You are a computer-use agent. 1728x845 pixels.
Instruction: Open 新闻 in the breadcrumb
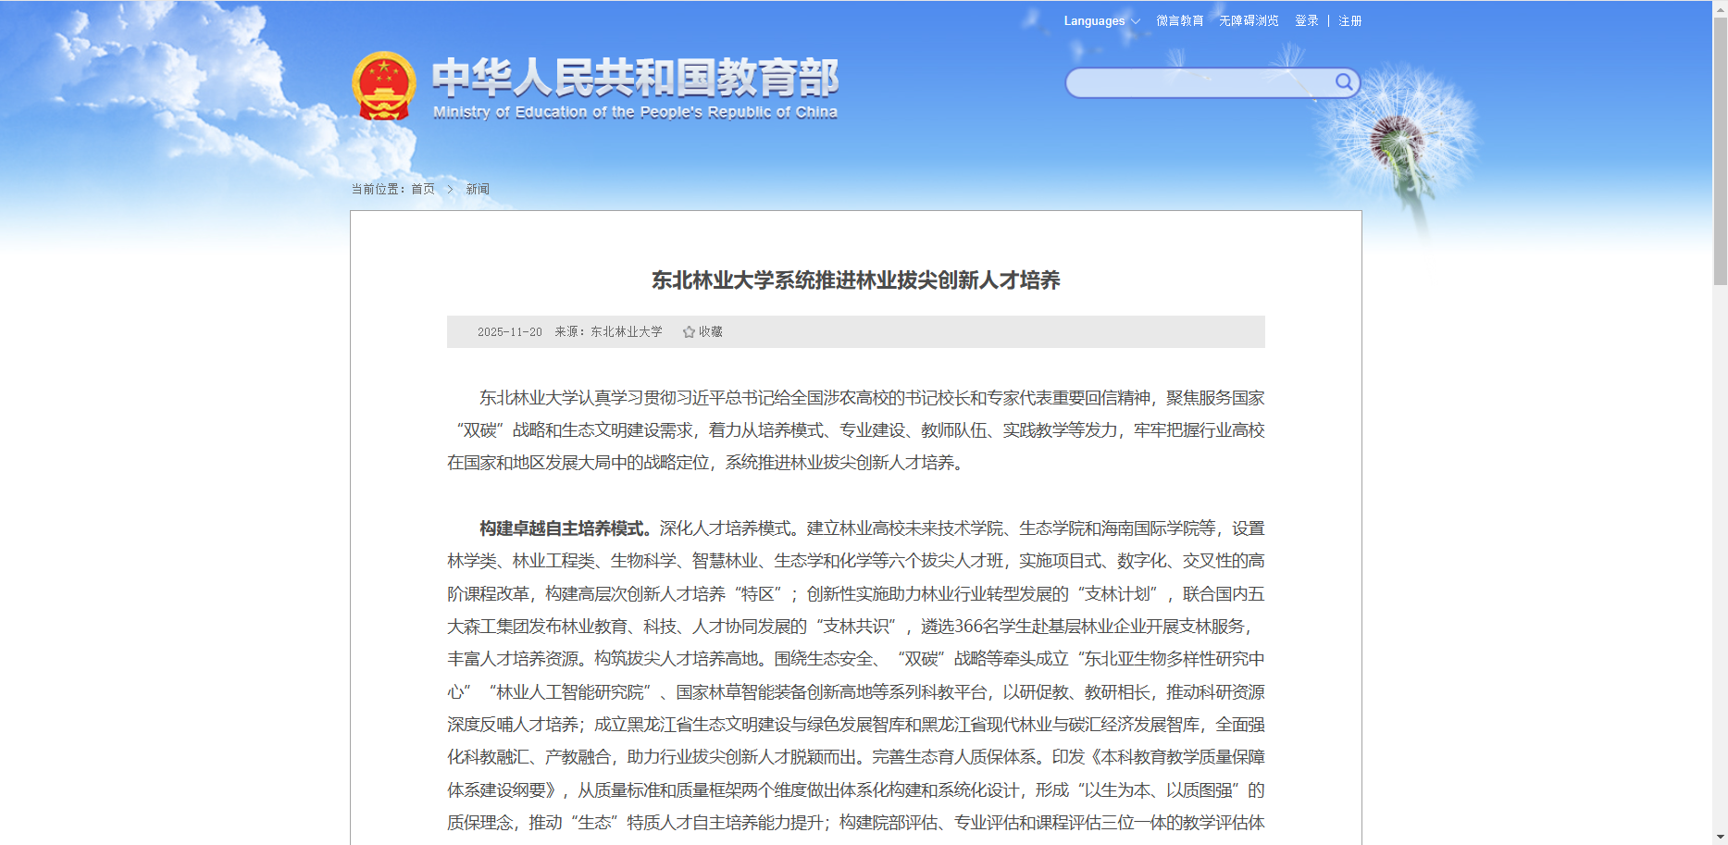pyautogui.click(x=478, y=189)
